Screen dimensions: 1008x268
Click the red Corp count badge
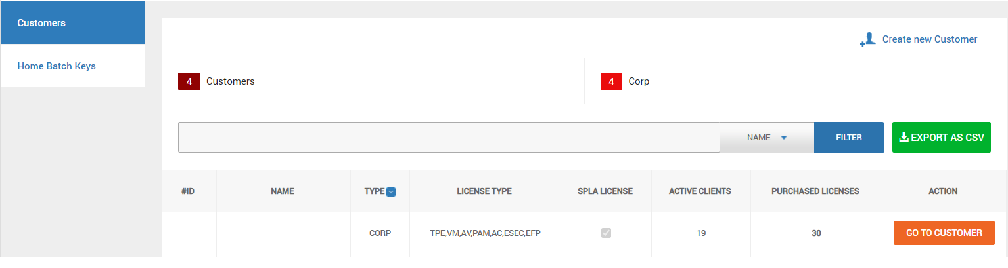coord(611,82)
